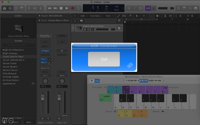This screenshot has height=125, width=200.
Task: Click the Forward transport button
Action: [55, 8]
